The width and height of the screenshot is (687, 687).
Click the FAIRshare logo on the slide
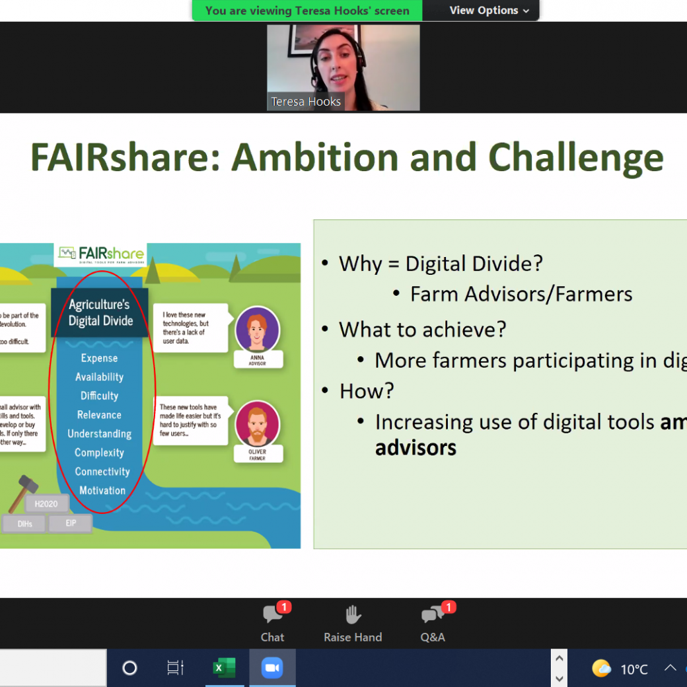(x=101, y=254)
